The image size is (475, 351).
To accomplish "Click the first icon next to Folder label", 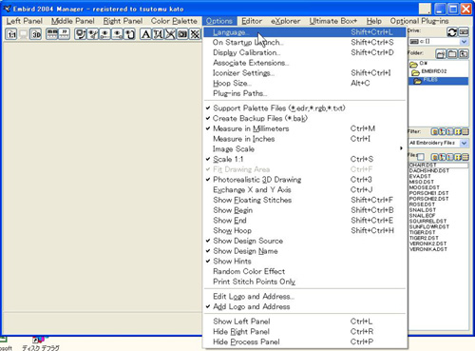I will [441, 54].
